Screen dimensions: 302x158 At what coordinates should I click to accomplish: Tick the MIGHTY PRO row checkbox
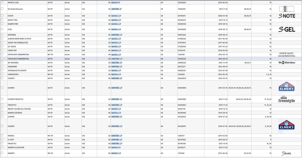pyautogui.click(x=2, y=20)
